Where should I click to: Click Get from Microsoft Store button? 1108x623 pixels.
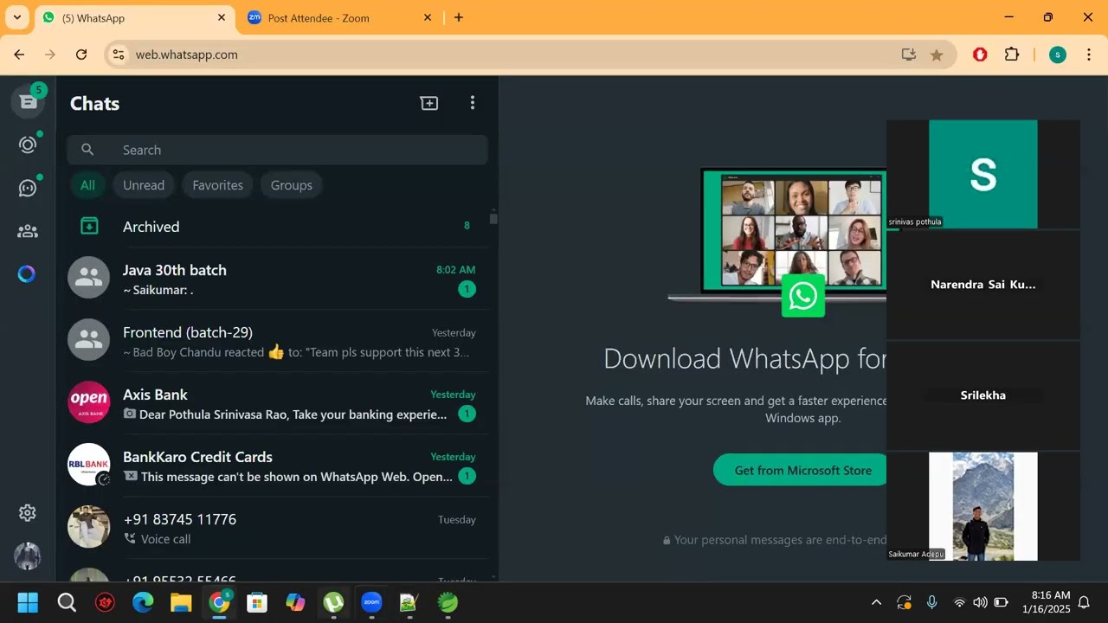point(802,470)
